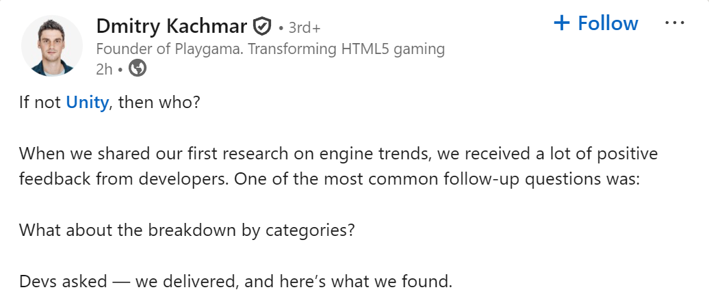Click 'What about the breakdown by categories?'
The width and height of the screenshot is (709, 305).
187,229
